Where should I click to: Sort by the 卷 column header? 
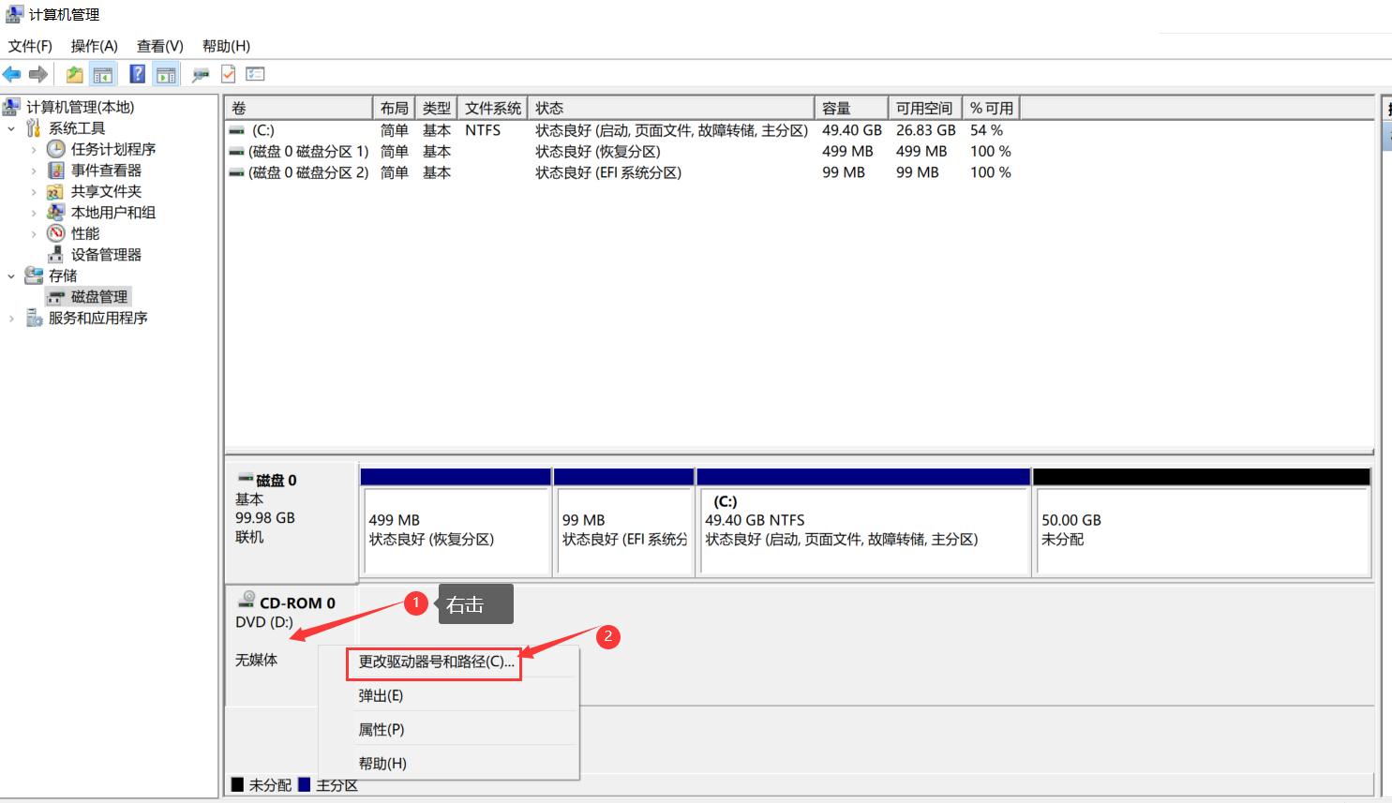tap(298, 108)
